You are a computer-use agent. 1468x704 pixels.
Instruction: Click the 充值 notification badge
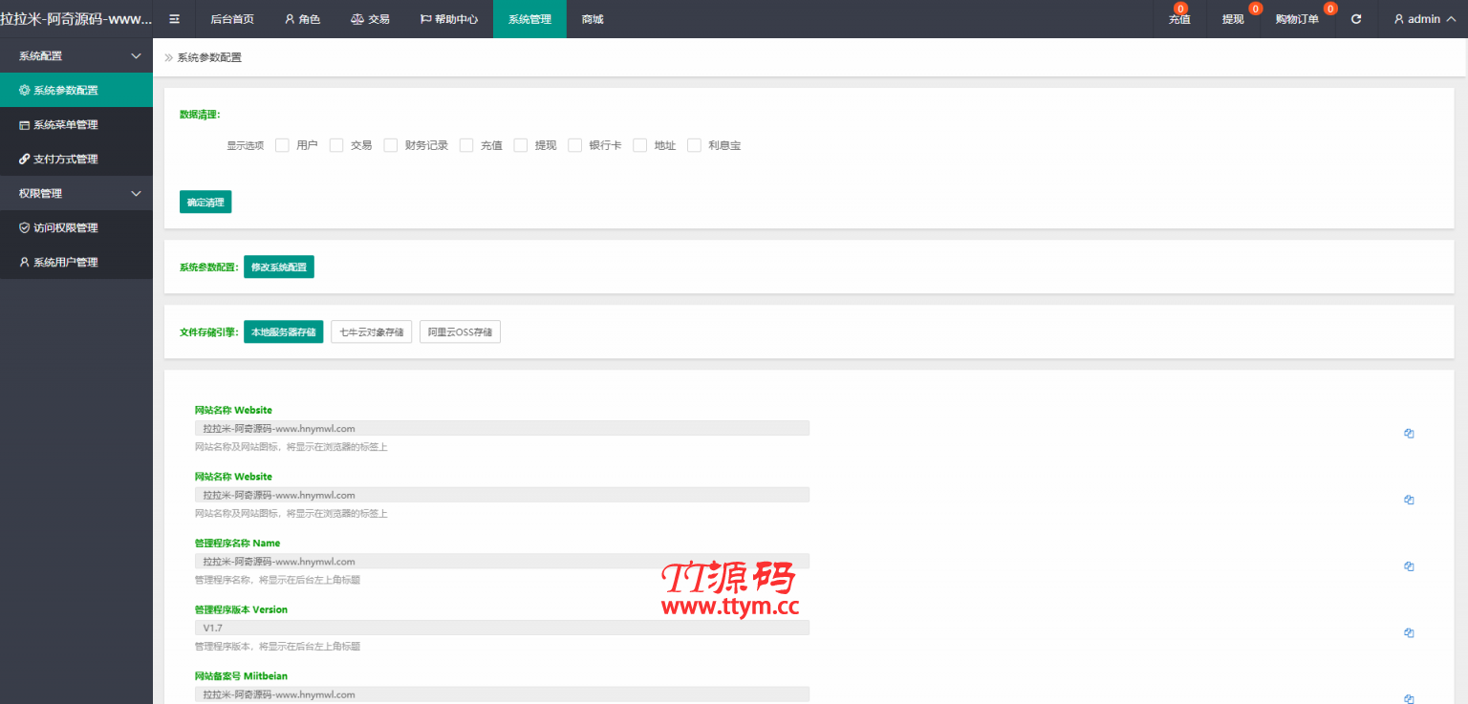pos(1181,9)
